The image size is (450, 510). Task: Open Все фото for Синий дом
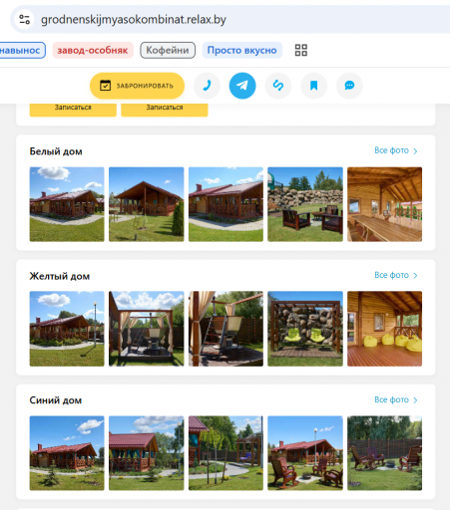391,399
